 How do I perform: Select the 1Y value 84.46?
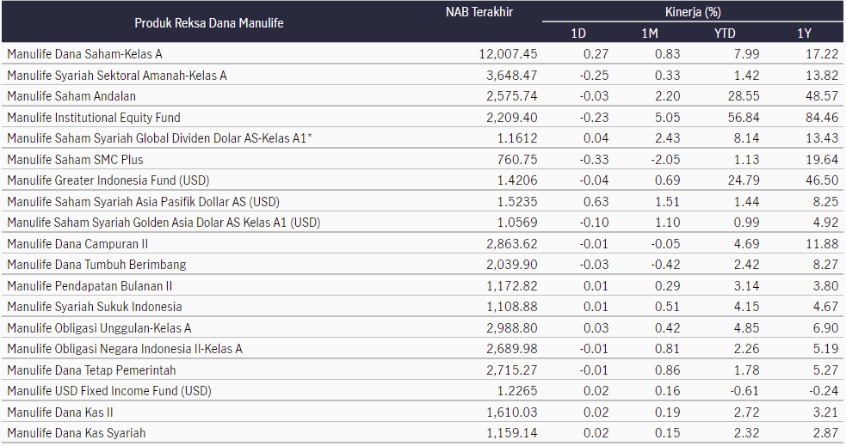pyautogui.click(x=822, y=118)
